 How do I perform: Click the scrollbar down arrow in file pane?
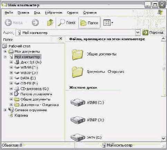(164, 138)
